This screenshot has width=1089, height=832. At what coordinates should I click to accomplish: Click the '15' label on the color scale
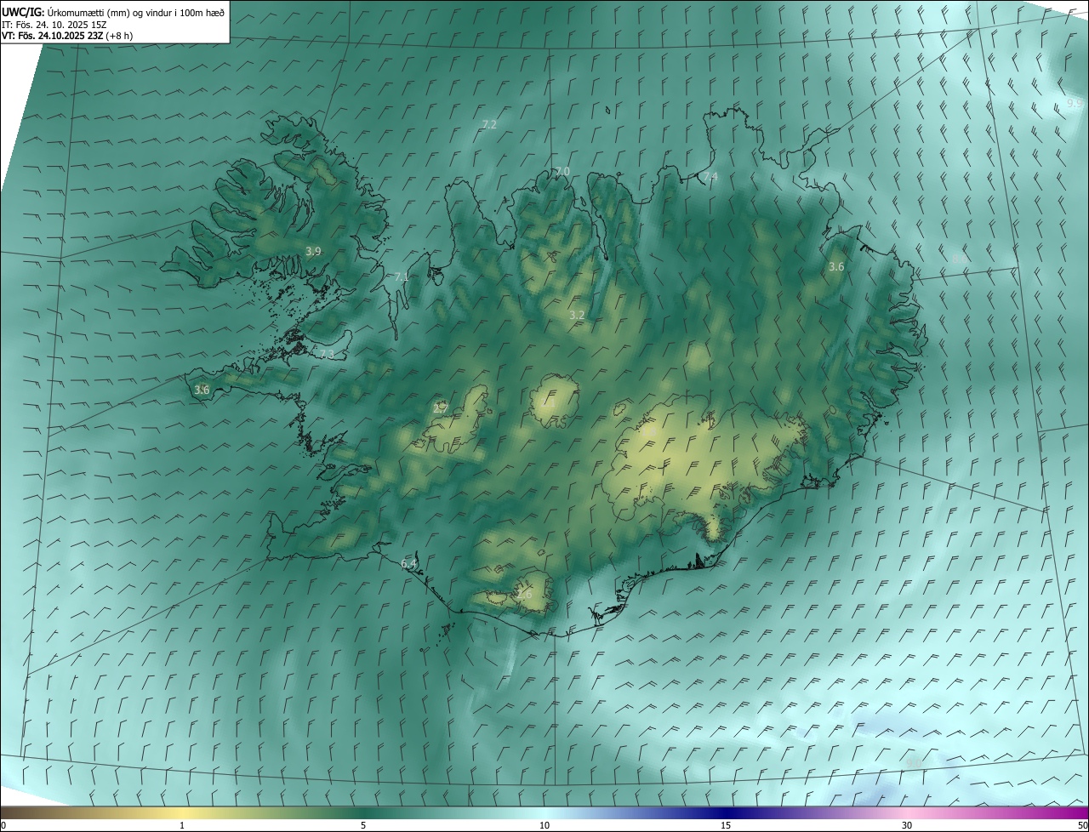(x=726, y=826)
